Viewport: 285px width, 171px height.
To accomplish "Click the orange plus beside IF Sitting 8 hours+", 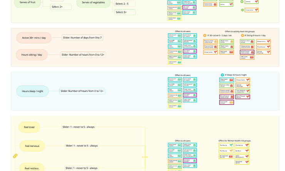I will [242, 35].
